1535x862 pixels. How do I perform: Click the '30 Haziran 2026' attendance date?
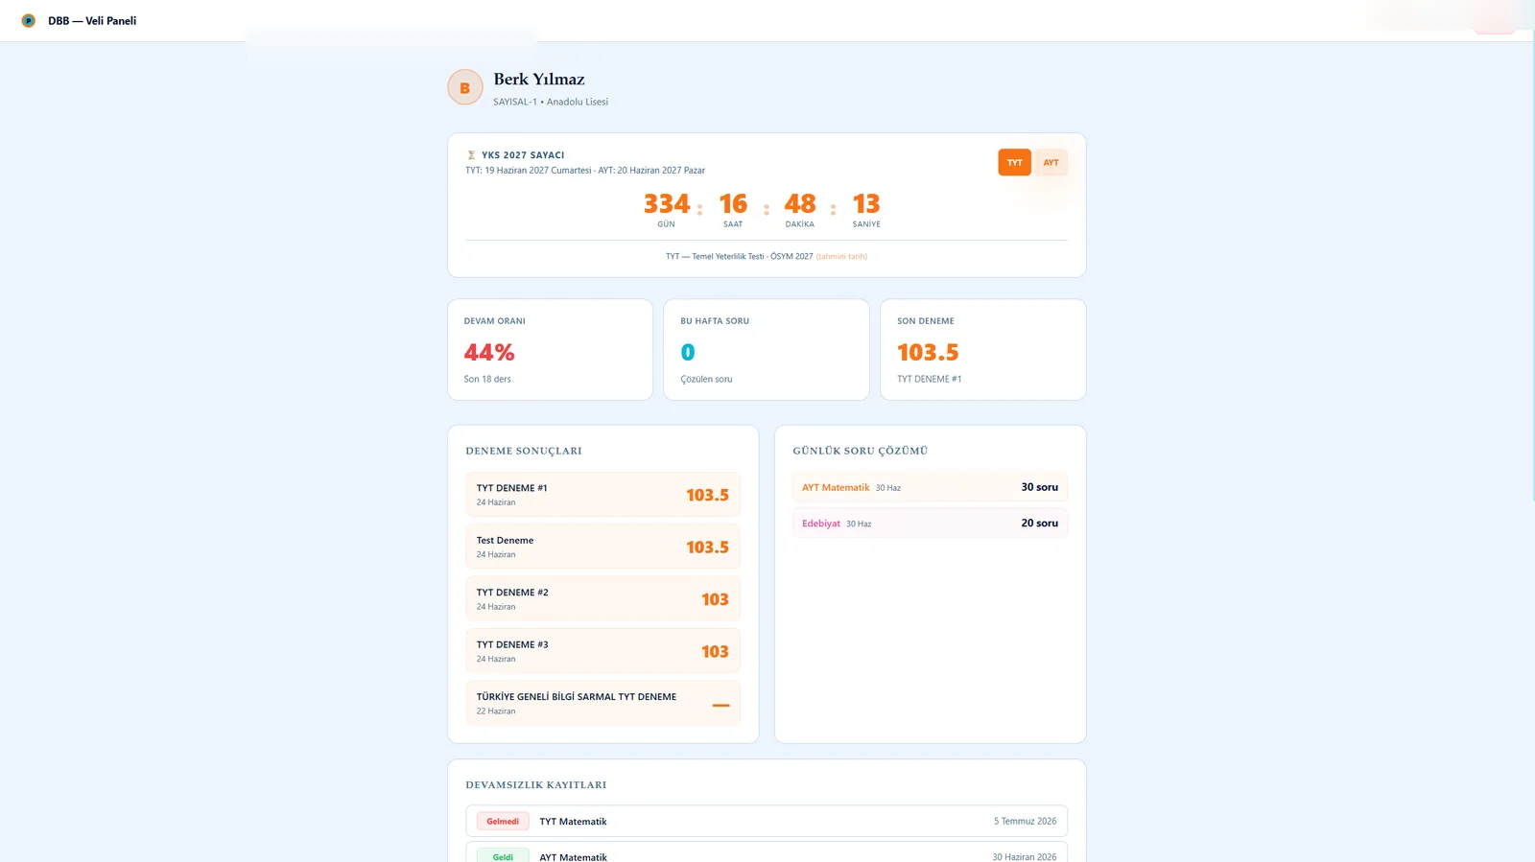pyautogui.click(x=1024, y=857)
